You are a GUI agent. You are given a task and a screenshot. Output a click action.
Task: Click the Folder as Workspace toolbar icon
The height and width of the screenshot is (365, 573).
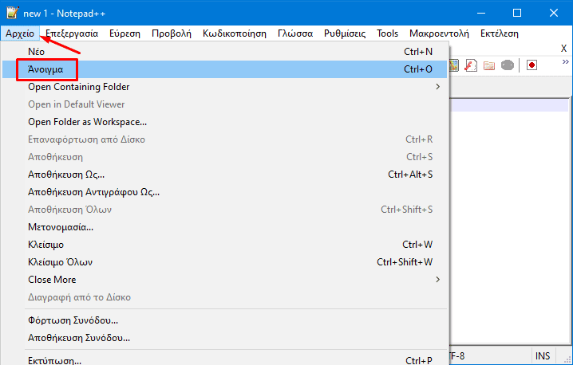pos(489,65)
